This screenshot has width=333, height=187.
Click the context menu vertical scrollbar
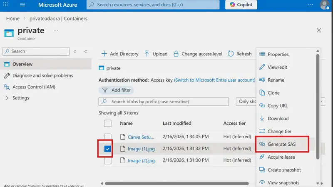coord(318,106)
